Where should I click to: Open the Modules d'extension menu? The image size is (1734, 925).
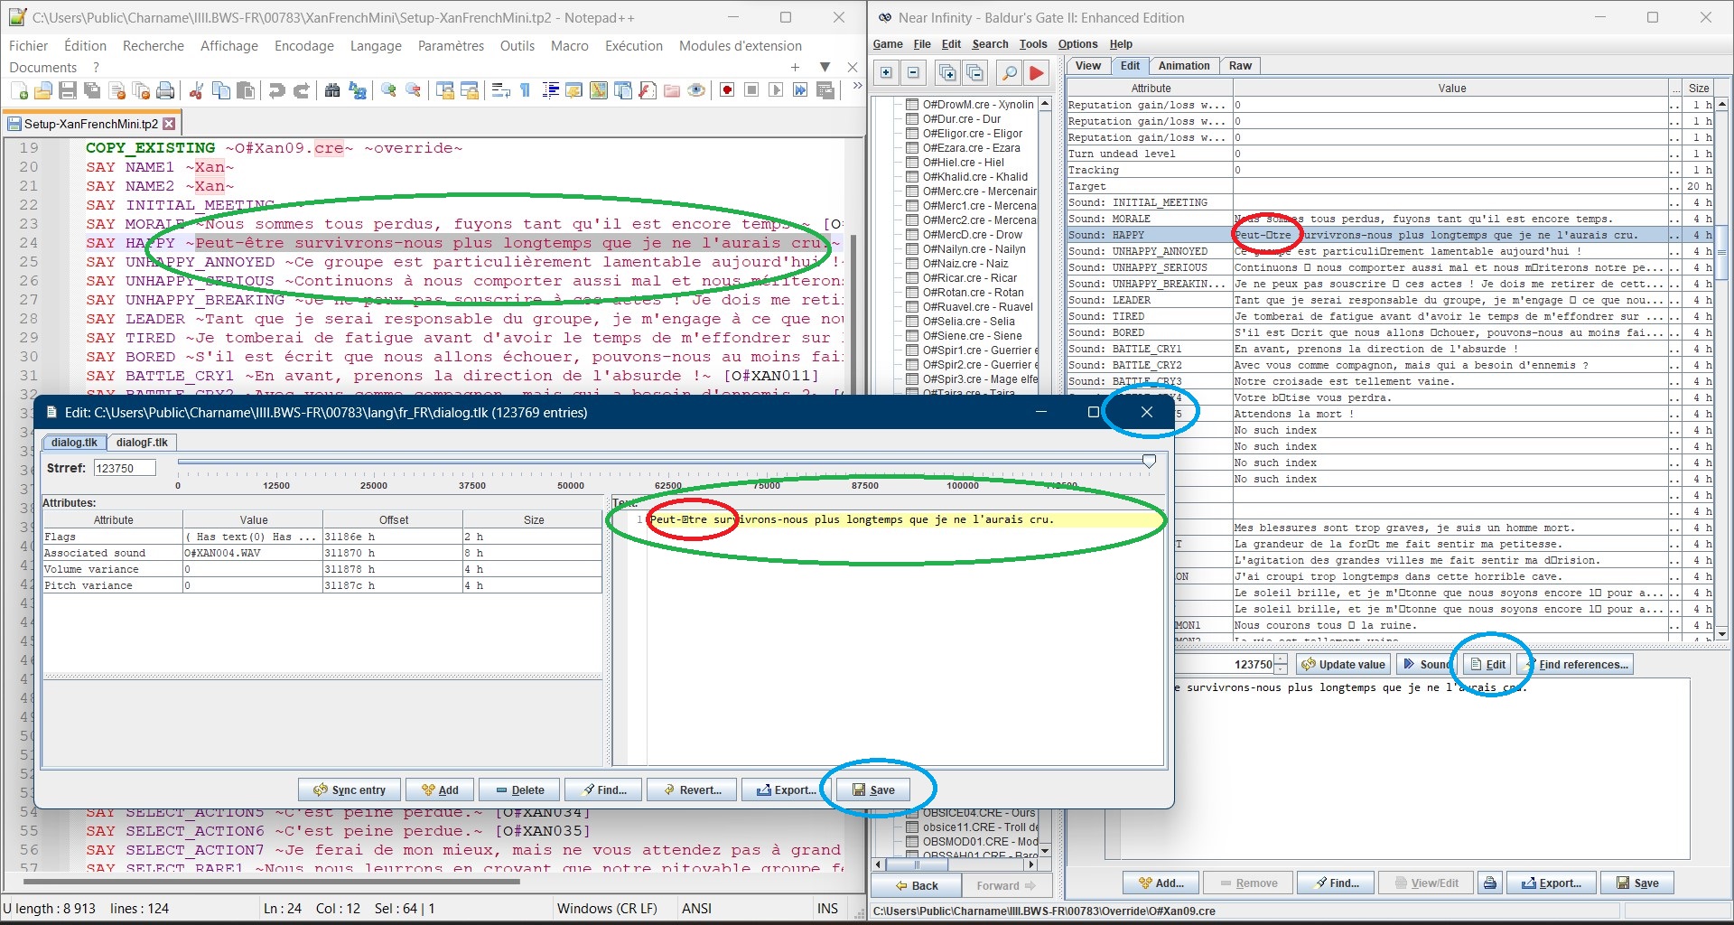[741, 45]
